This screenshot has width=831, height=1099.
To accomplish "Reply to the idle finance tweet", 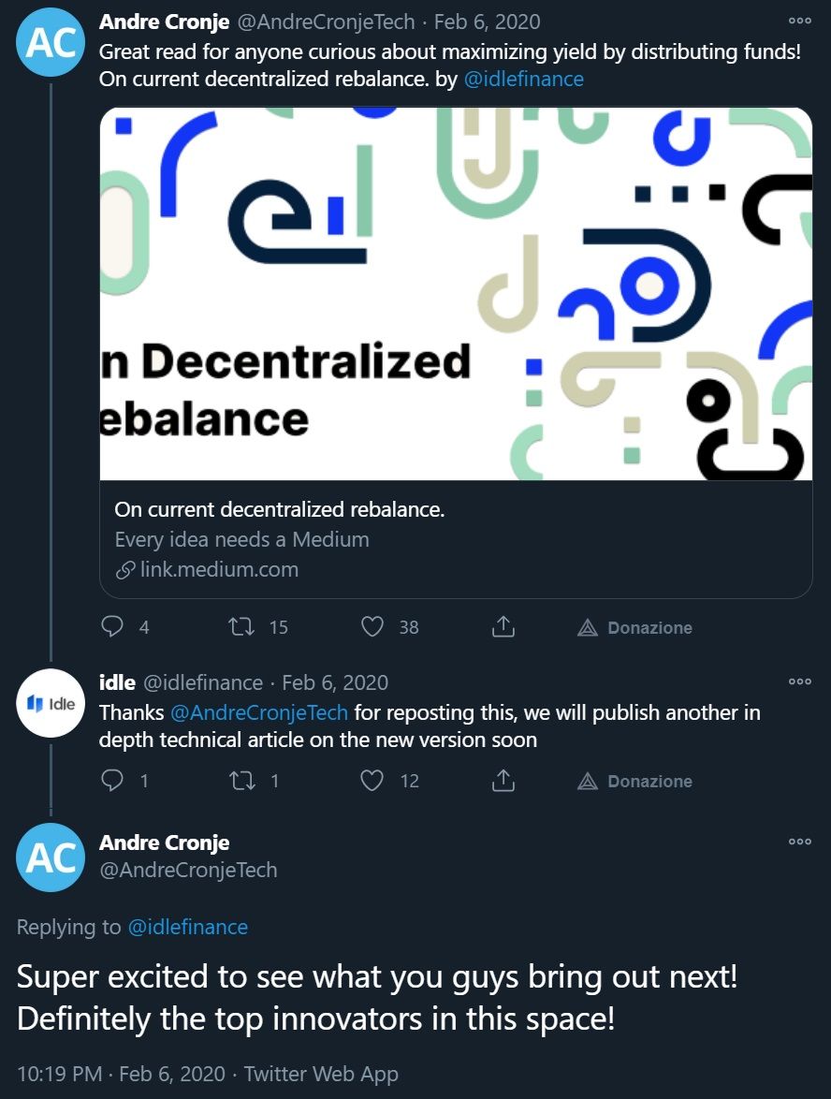I will [112, 781].
